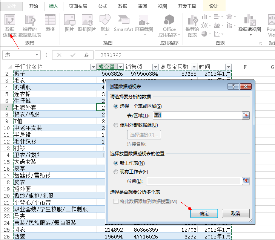Open filter dropdown for 子行业名称 column
275x240 pixels.
[93, 67]
